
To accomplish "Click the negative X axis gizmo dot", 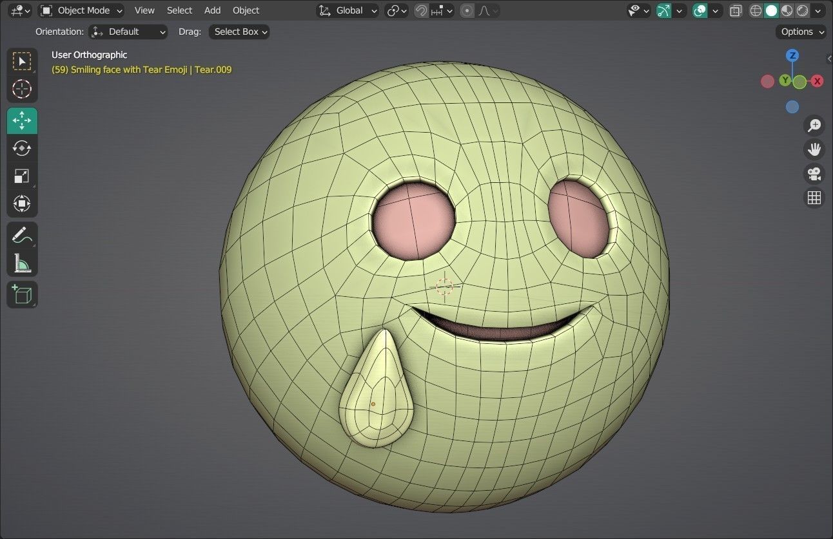I will (x=767, y=81).
